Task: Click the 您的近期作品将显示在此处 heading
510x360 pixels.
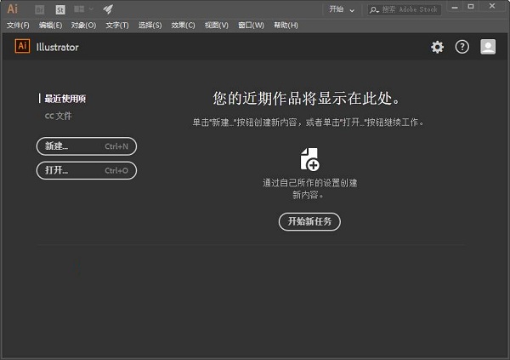Action: pyautogui.click(x=307, y=98)
